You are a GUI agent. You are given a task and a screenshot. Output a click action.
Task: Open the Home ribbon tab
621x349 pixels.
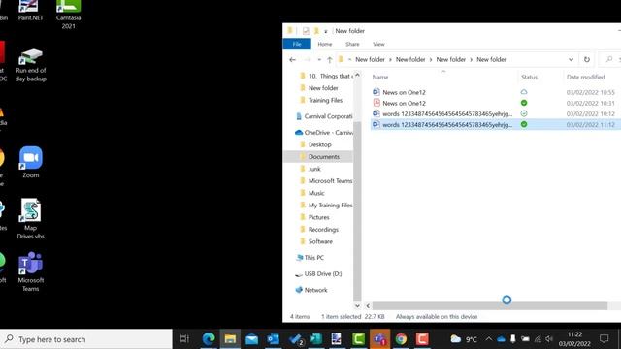325,44
